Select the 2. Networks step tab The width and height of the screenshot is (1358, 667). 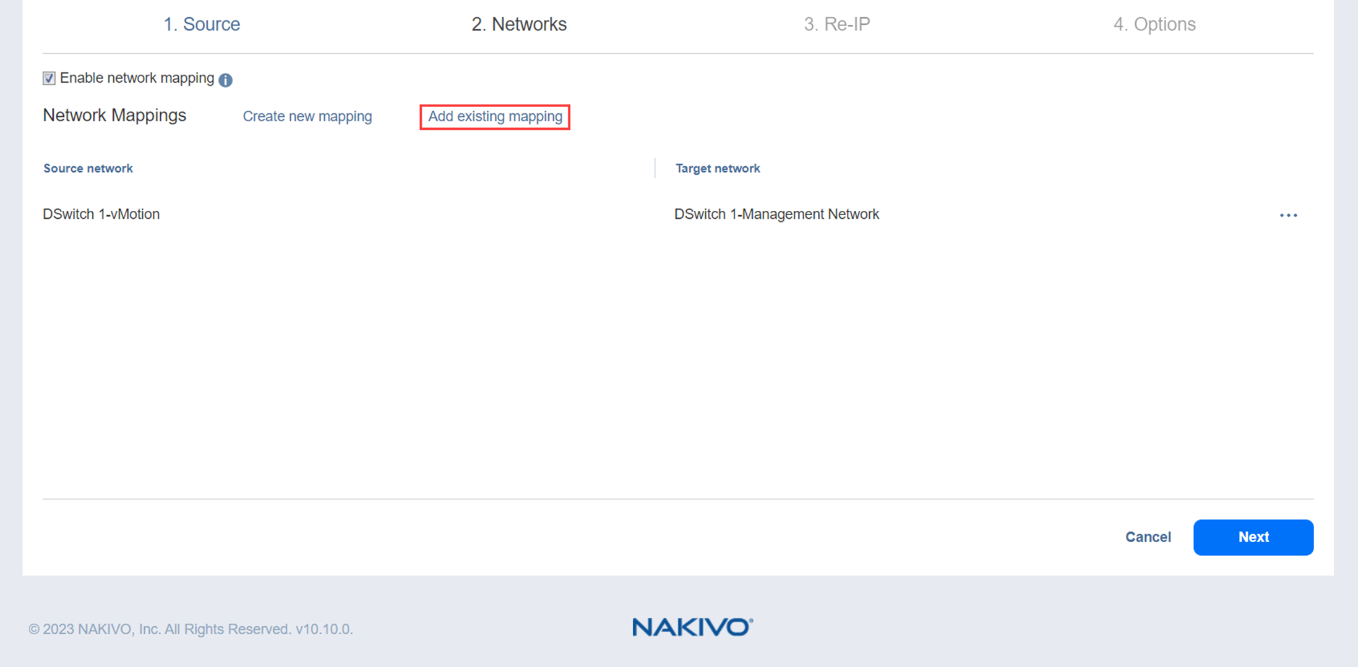coord(518,24)
